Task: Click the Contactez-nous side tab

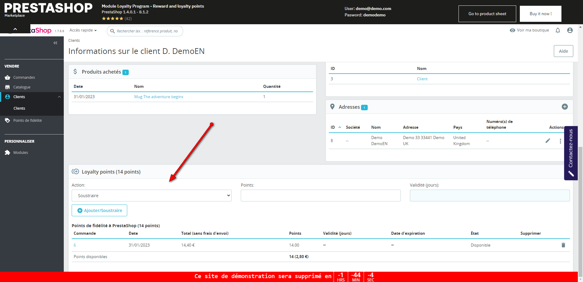Action: coord(571,153)
